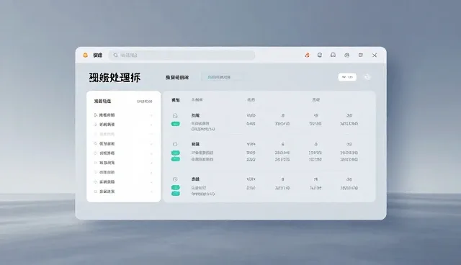Viewport: 461px width, 265px height.
Task: Open the headset support icon in title bar
Action: click(x=333, y=55)
